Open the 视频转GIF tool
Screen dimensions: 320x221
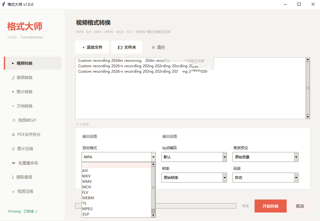click(33, 120)
